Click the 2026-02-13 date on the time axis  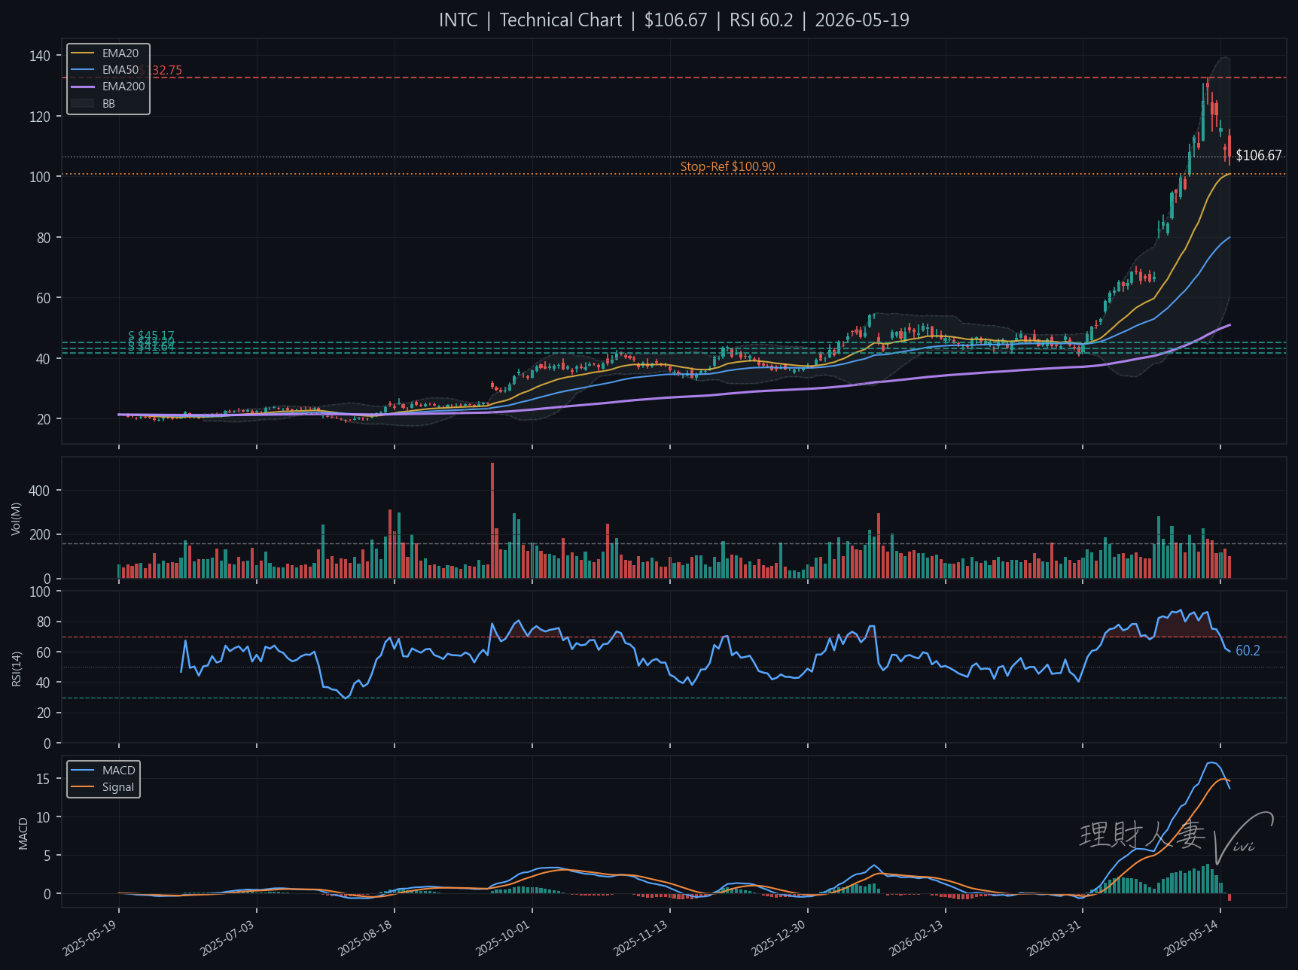tap(917, 938)
